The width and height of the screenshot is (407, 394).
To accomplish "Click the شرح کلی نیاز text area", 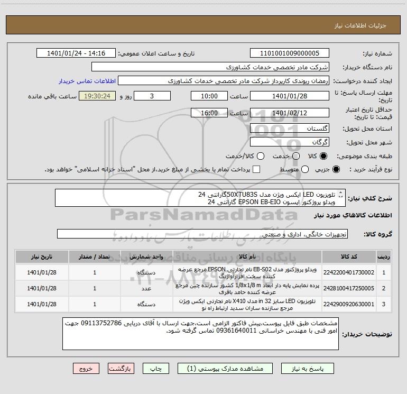I will coord(200,198).
